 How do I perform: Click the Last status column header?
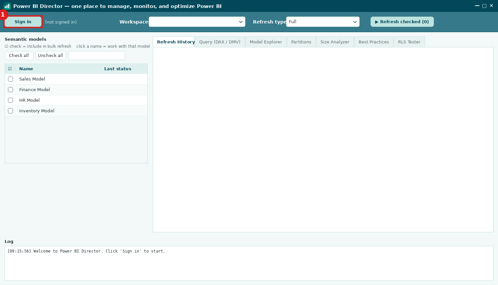click(118, 69)
